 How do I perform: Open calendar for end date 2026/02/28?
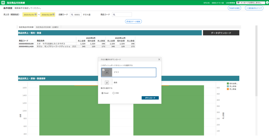[x=53, y=15]
